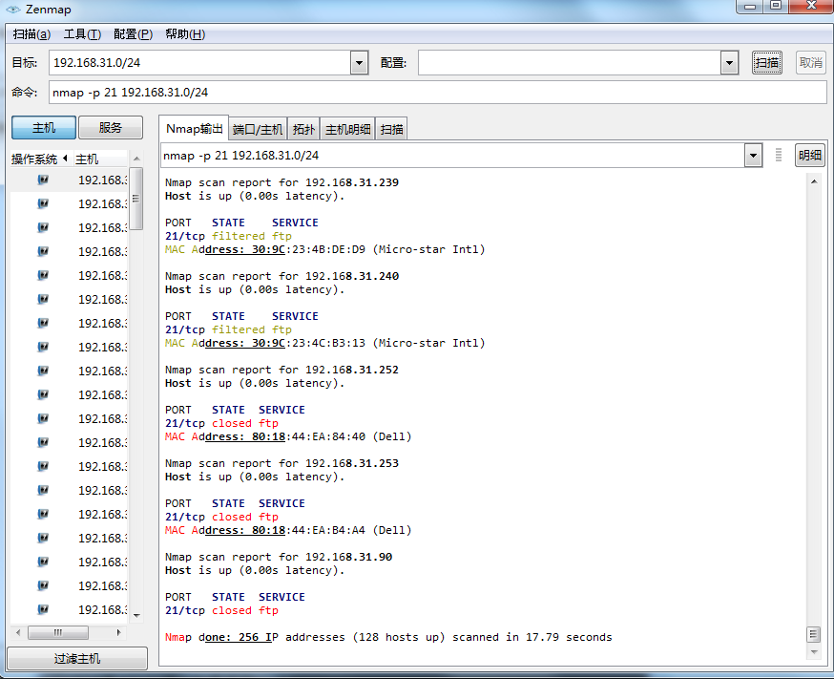Click the 取消 cancel button
This screenshot has width=834, height=679.
(810, 63)
